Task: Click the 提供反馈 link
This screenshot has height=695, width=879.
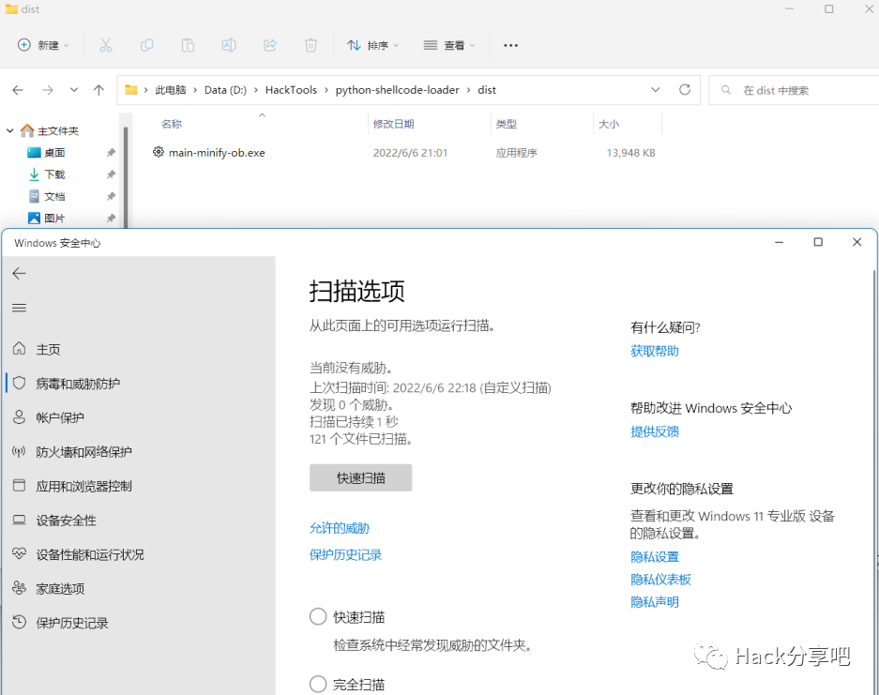Action: coord(654,431)
